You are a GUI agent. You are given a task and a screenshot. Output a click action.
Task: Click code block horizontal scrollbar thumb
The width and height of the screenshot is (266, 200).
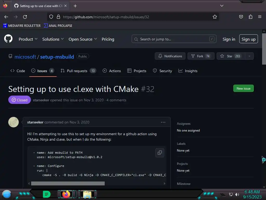(68, 183)
